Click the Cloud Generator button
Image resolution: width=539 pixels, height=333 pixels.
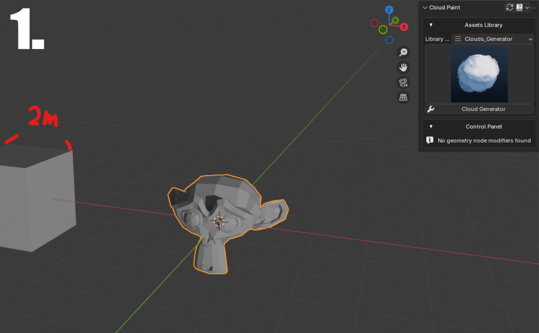[479, 109]
